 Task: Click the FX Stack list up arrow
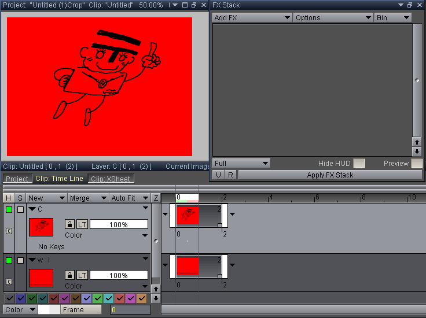pos(417,142)
